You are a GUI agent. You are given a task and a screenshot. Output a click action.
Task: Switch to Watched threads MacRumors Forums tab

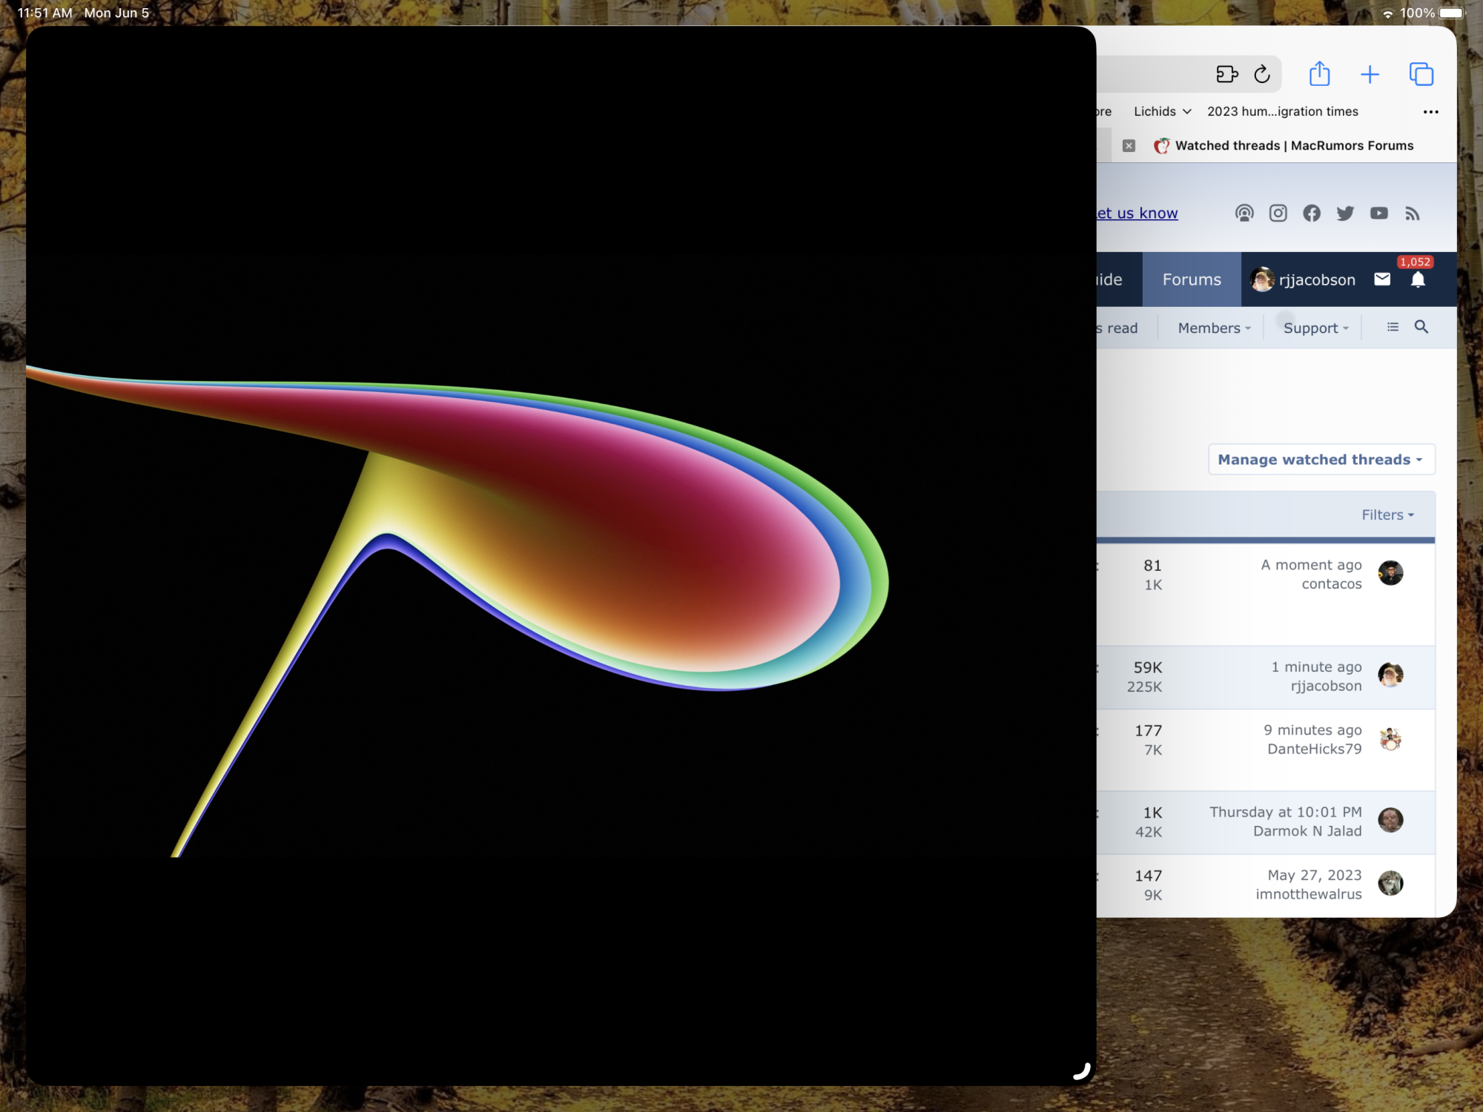1284,145
